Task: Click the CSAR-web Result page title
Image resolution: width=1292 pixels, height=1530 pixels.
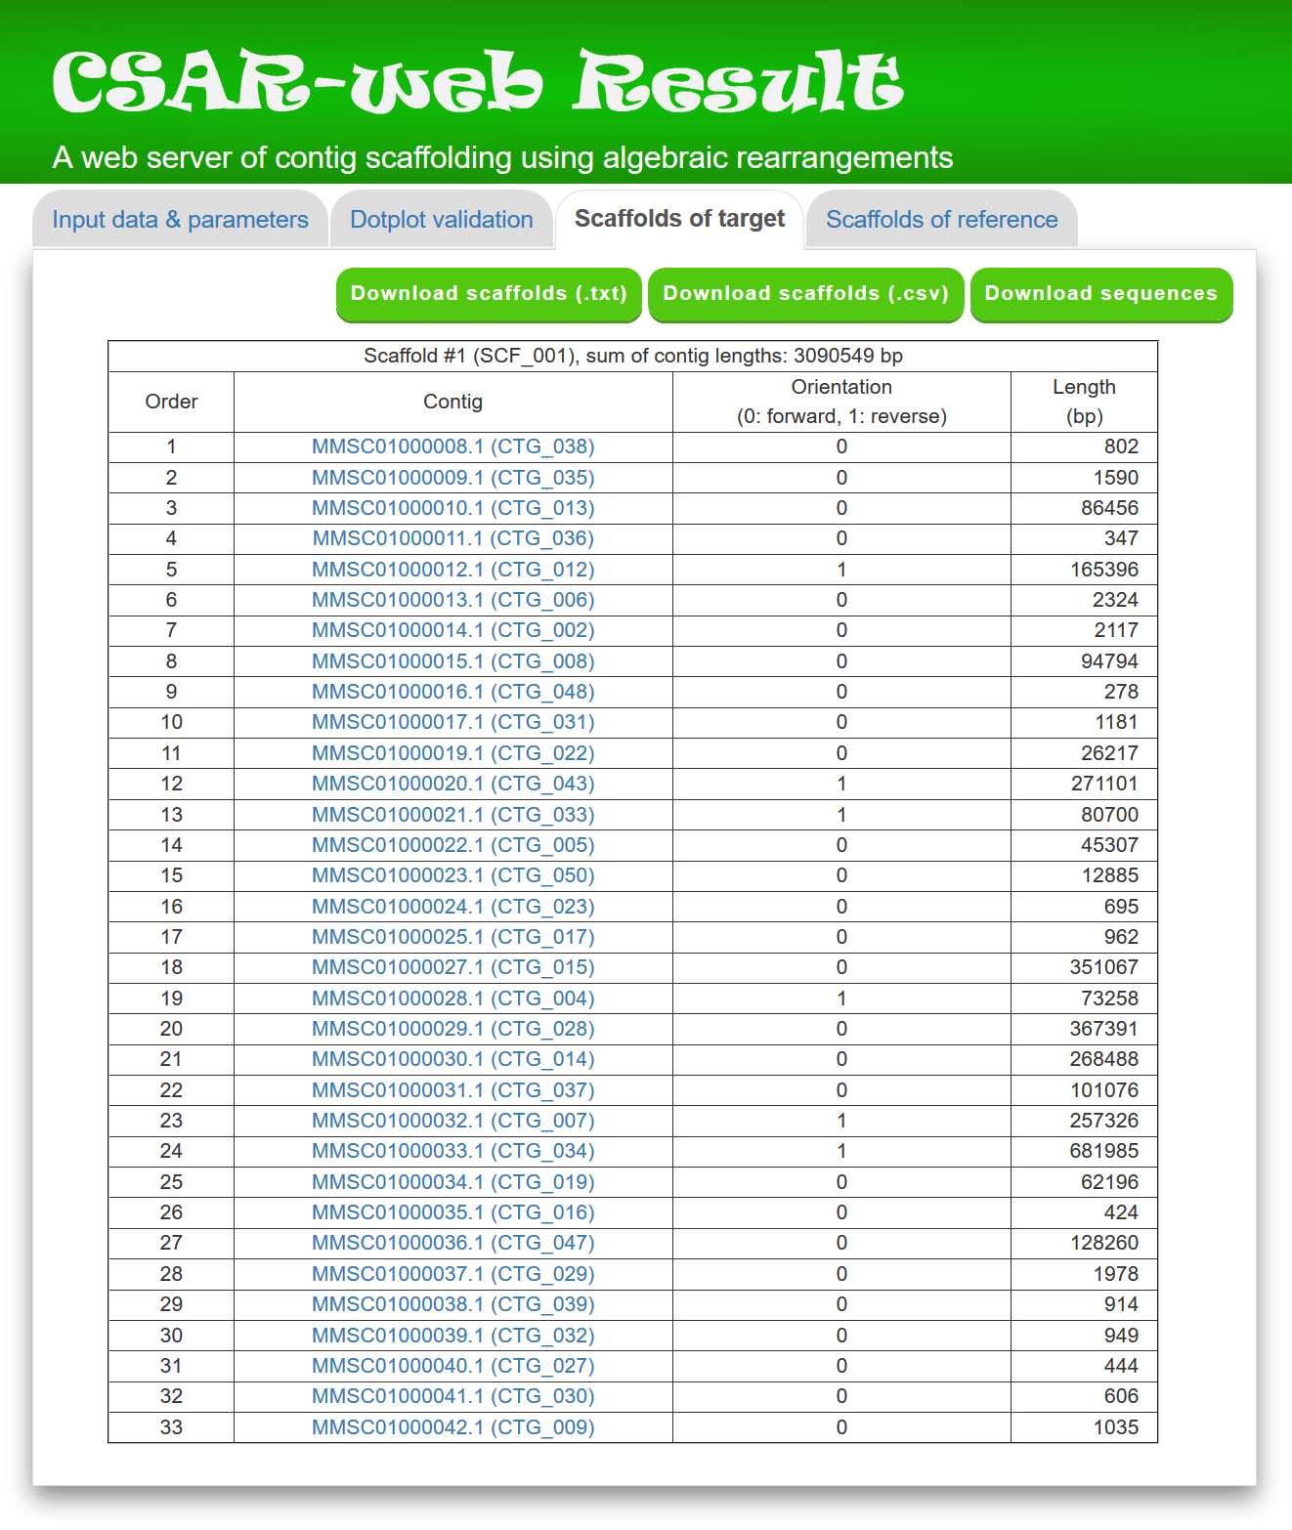Action: click(x=477, y=82)
